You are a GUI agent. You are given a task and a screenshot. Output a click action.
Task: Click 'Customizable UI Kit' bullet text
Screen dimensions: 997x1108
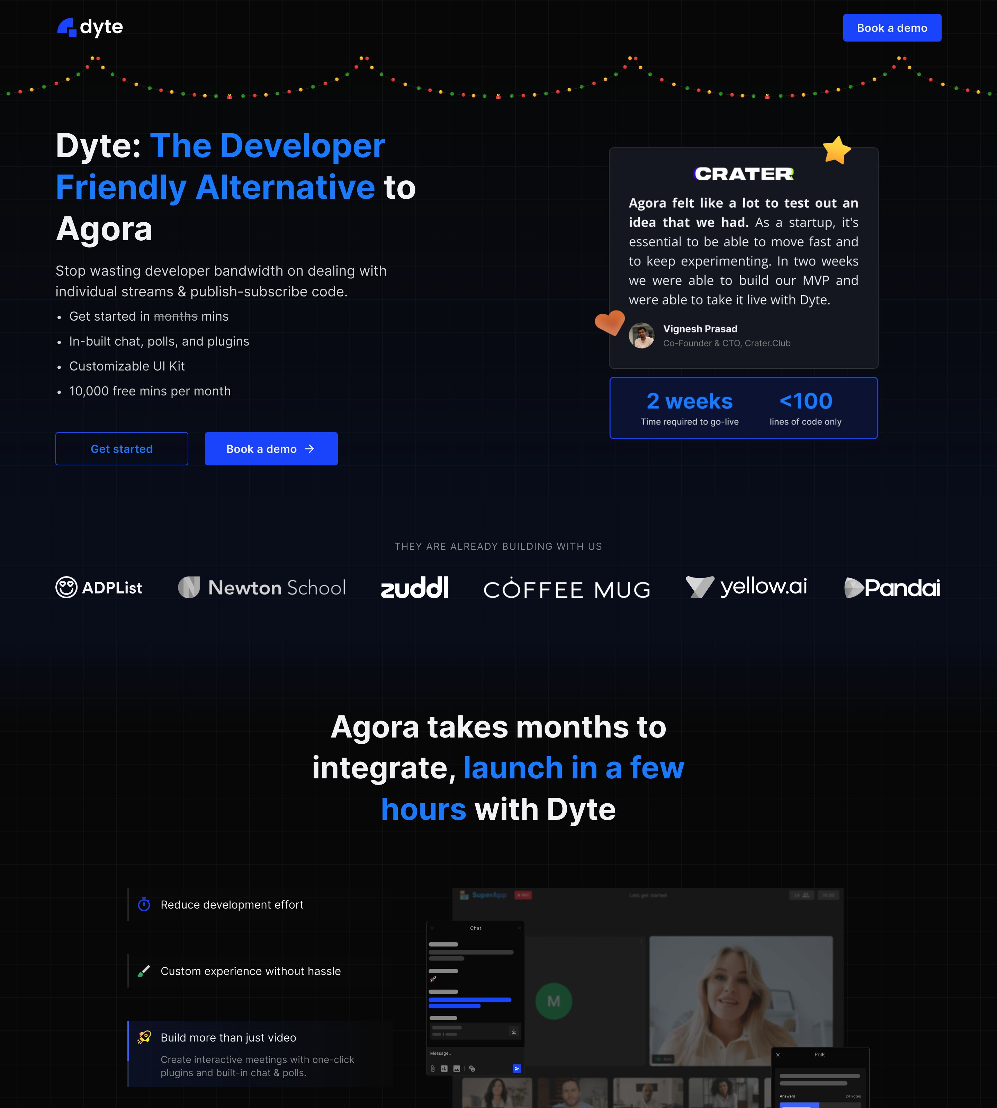127,366
